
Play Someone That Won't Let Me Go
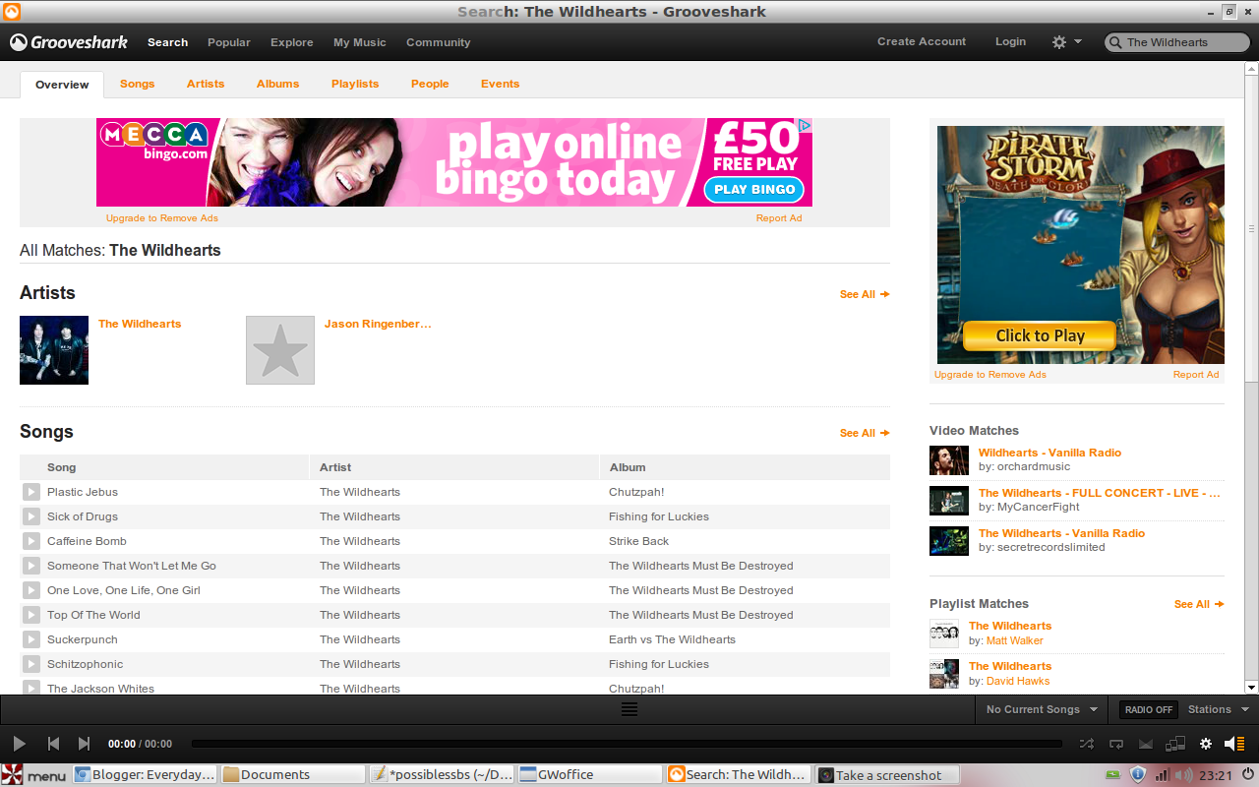[31, 566]
